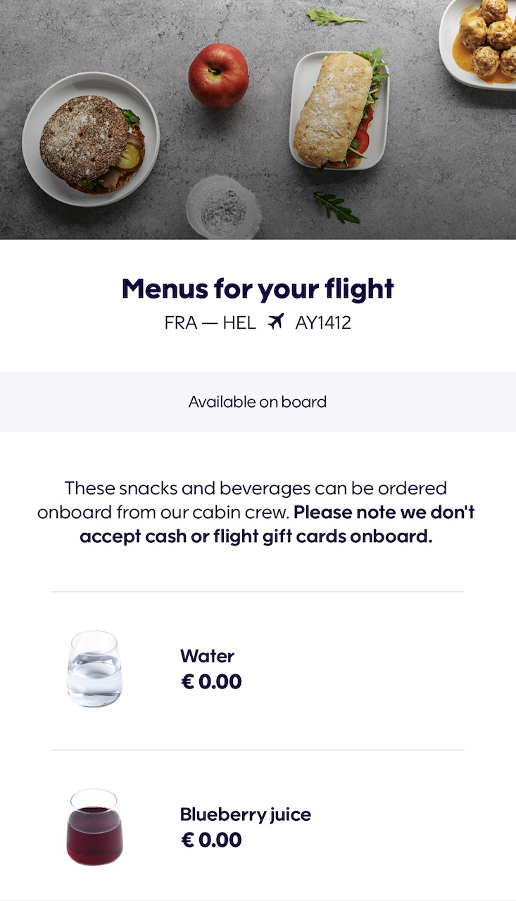This screenshot has height=901, width=516.
Task: Tap the water glass image
Action: coord(94,669)
